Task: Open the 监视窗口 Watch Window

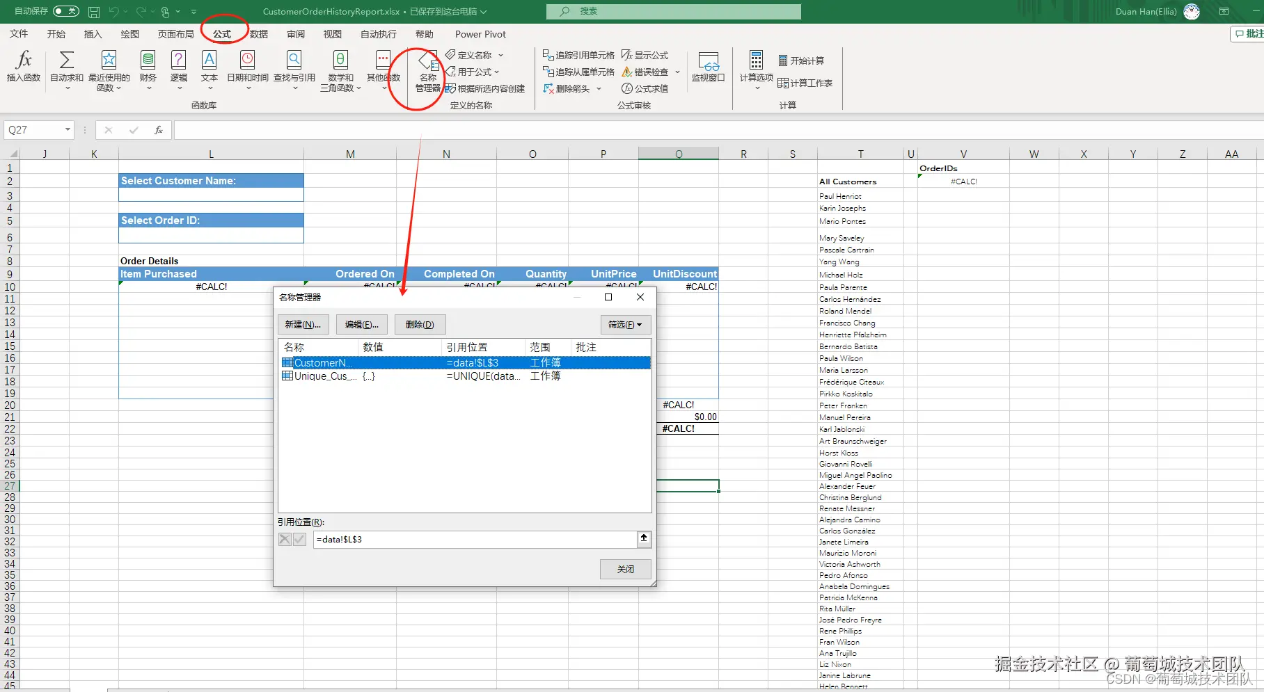Action: click(708, 67)
